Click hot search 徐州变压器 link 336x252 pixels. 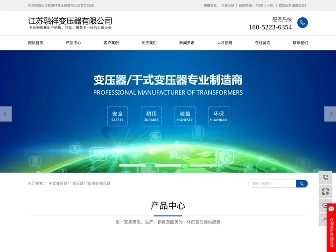coord(101,183)
